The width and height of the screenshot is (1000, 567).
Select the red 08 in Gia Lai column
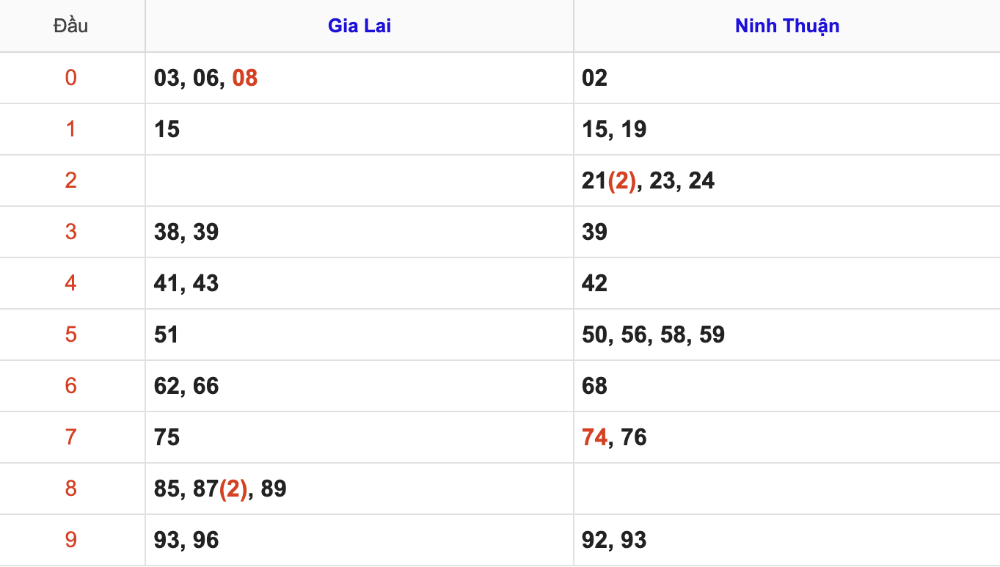[245, 78]
